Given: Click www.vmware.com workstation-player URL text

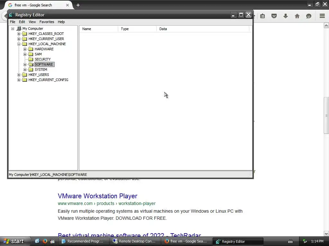Looking at the screenshot, I should 107,203.
